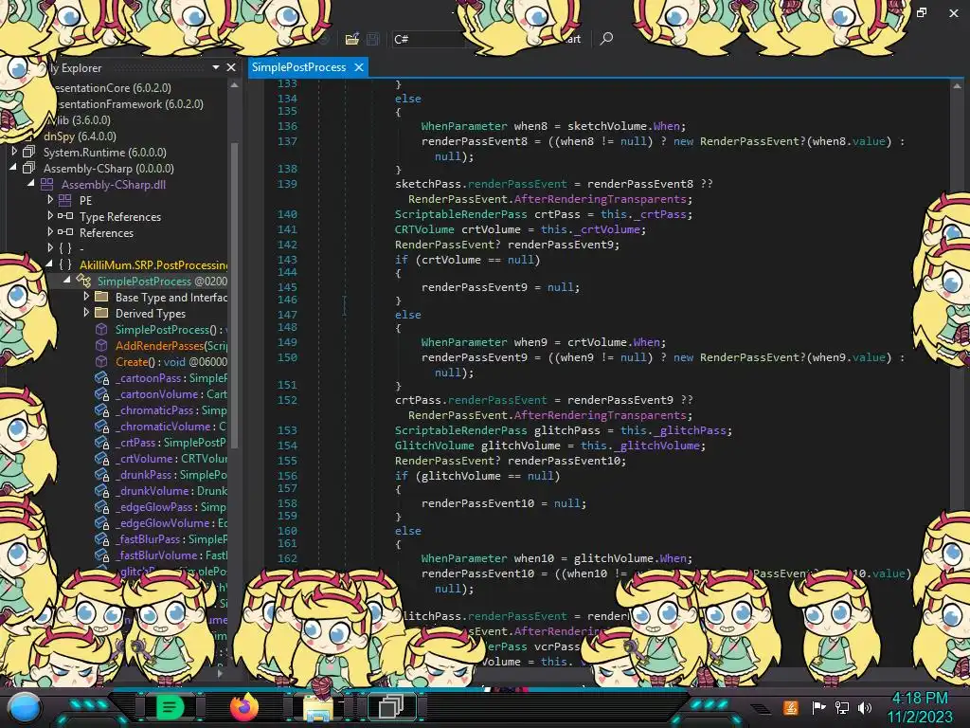Click 'WhenParameter' type on line 149
The height and width of the screenshot is (728, 970).
click(464, 341)
